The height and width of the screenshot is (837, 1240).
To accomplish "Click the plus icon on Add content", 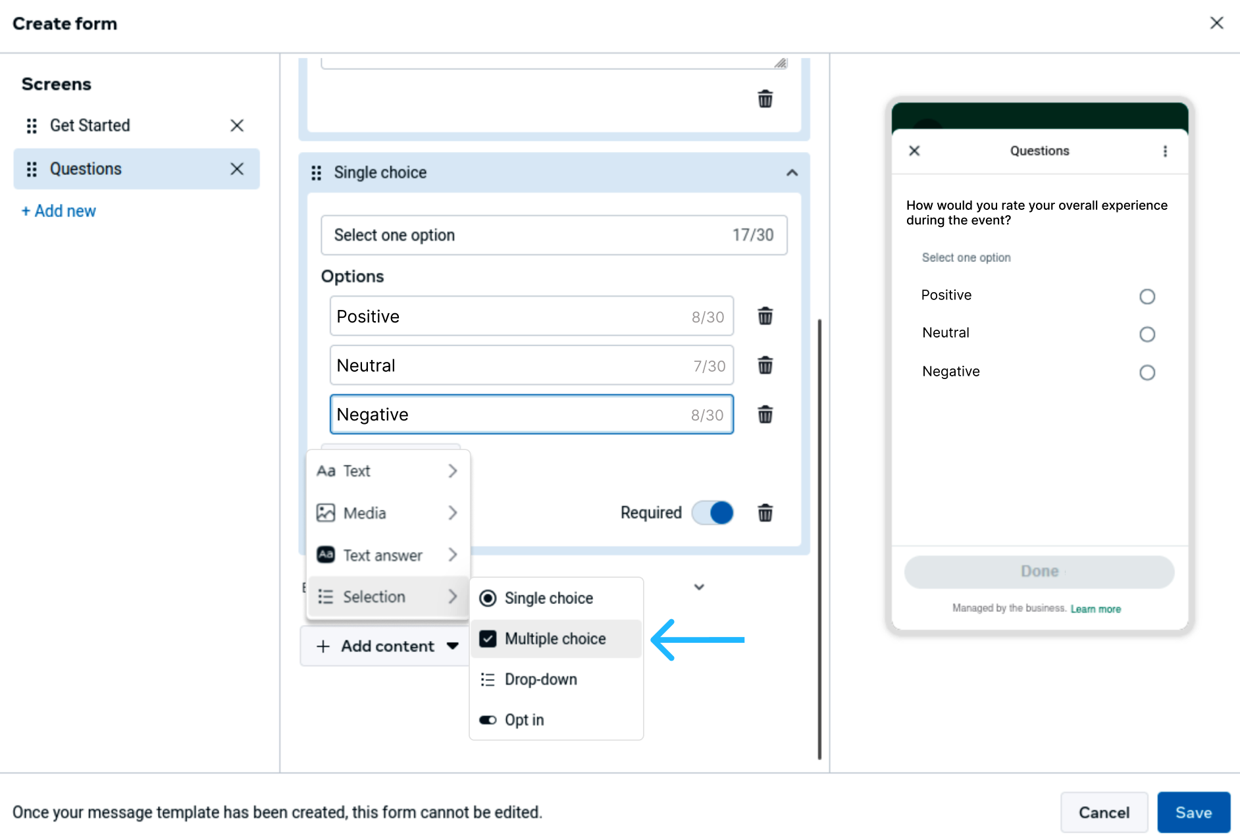I will 323,647.
